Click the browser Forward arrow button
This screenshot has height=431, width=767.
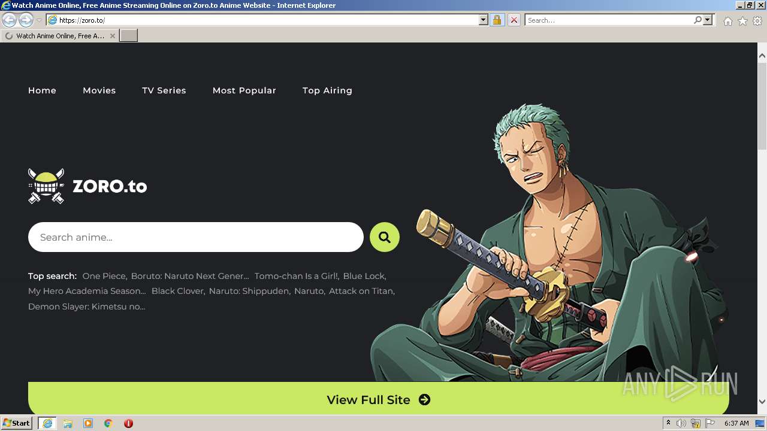point(26,20)
